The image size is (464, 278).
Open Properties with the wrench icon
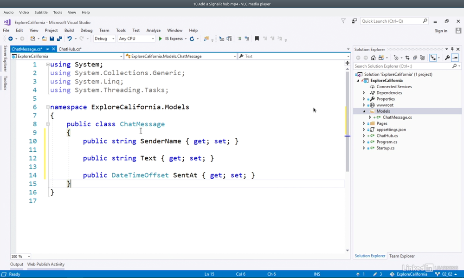447,58
